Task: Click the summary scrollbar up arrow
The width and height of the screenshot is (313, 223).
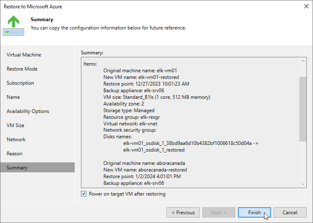Action: click(303, 61)
